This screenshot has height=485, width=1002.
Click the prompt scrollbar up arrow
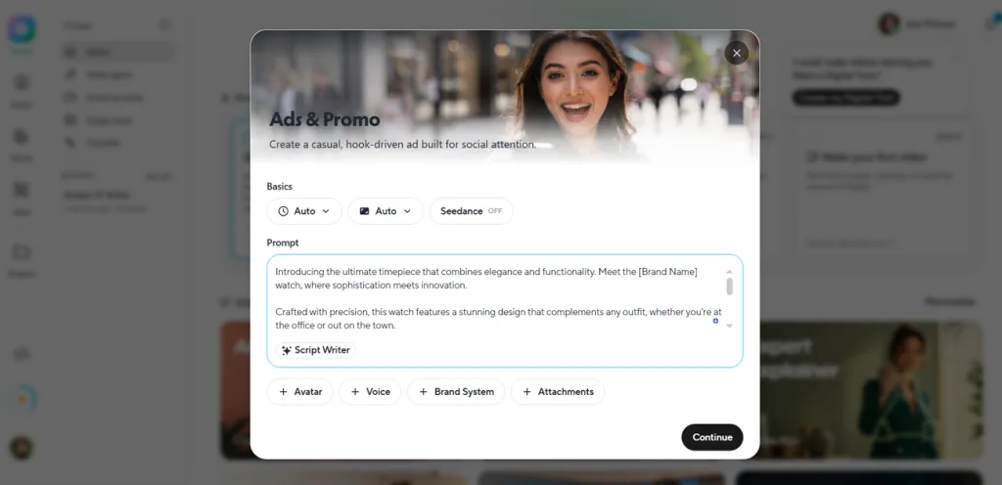coord(729,272)
